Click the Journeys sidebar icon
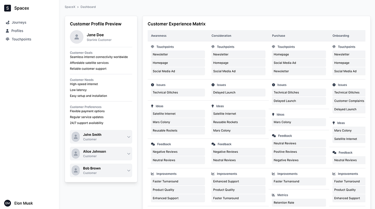 click(7, 23)
